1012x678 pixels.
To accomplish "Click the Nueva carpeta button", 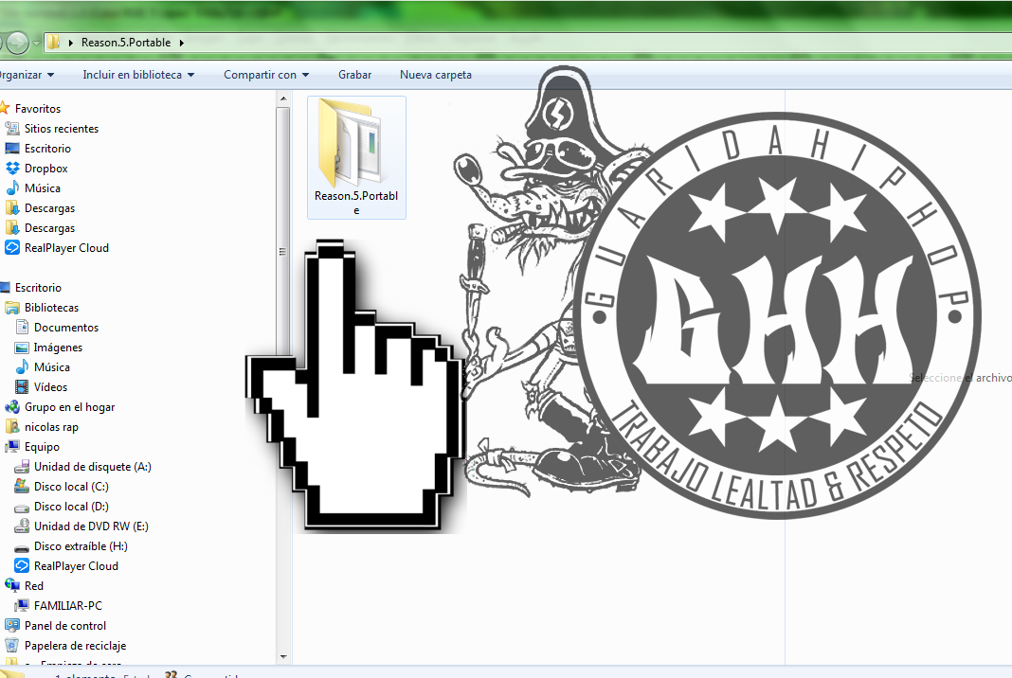I will click(436, 75).
